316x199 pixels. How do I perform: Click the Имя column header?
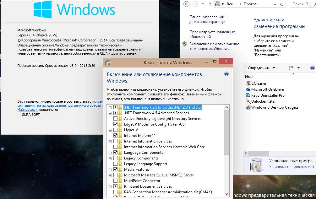[x=248, y=76]
